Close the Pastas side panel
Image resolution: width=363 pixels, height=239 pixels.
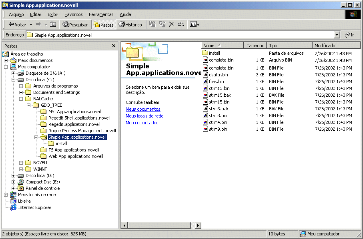pyautogui.click(x=114, y=46)
